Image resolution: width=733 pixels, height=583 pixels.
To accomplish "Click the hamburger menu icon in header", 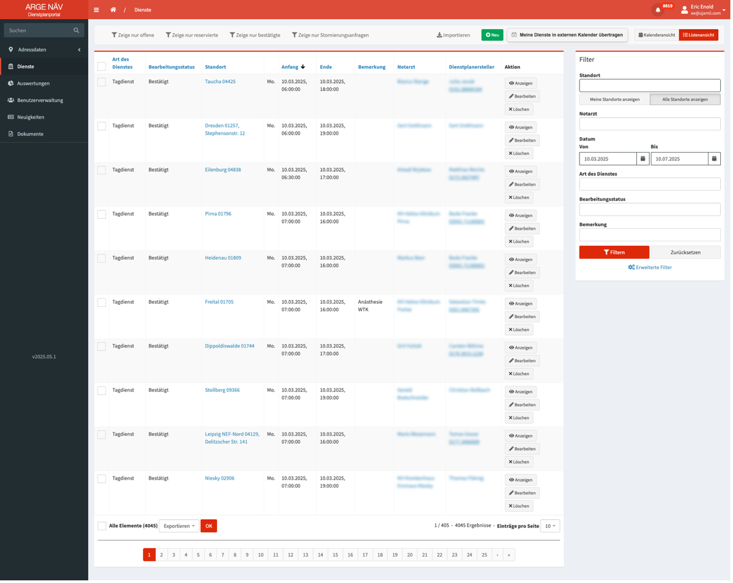I will coord(97,10).
